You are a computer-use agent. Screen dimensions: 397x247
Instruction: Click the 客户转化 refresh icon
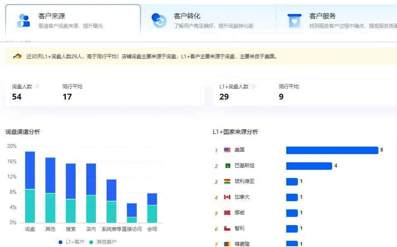pyautogui.click(x=159, y=21)
